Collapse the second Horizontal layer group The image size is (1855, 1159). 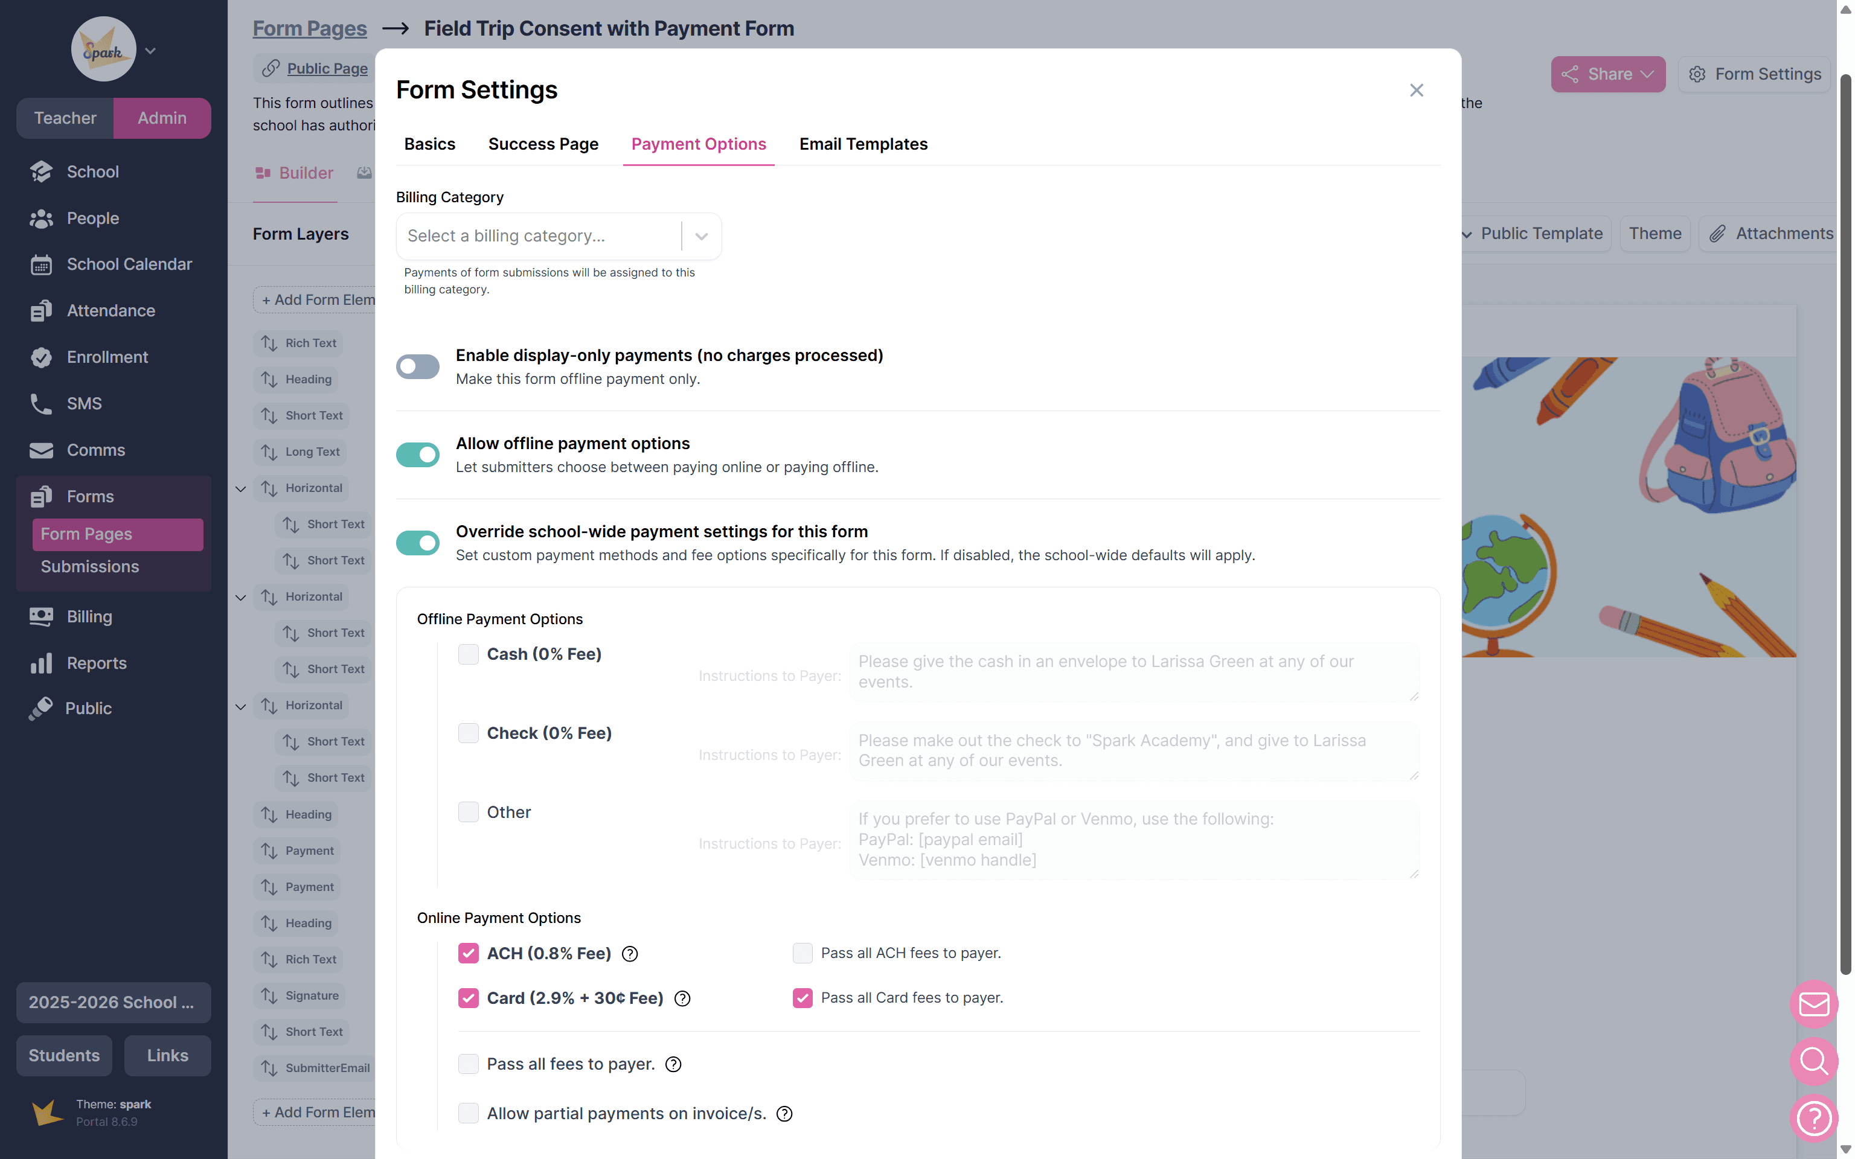241,597
